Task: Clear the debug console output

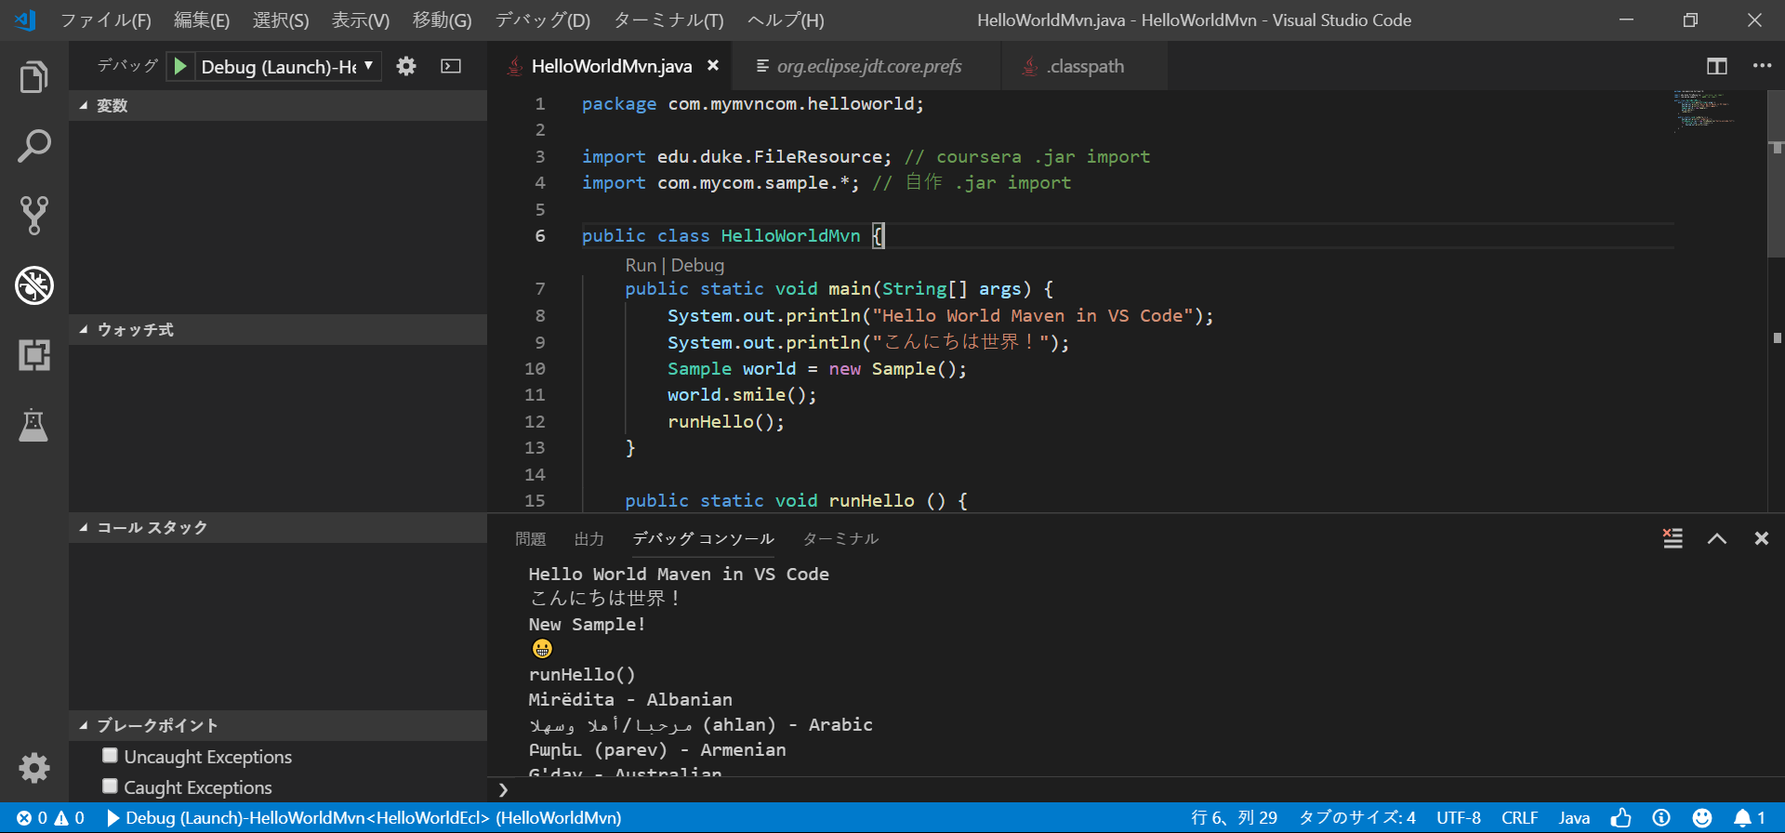Action: tap(1673, 538)
